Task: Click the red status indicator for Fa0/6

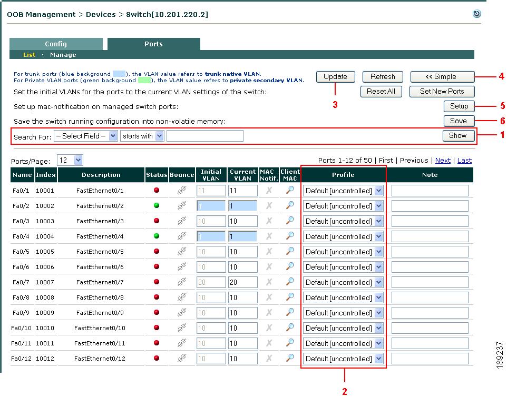Action: tap(156, 267)
